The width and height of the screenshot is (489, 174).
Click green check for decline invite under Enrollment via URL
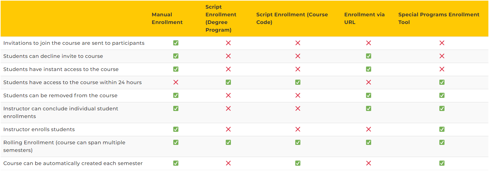(x=368, y=56)
